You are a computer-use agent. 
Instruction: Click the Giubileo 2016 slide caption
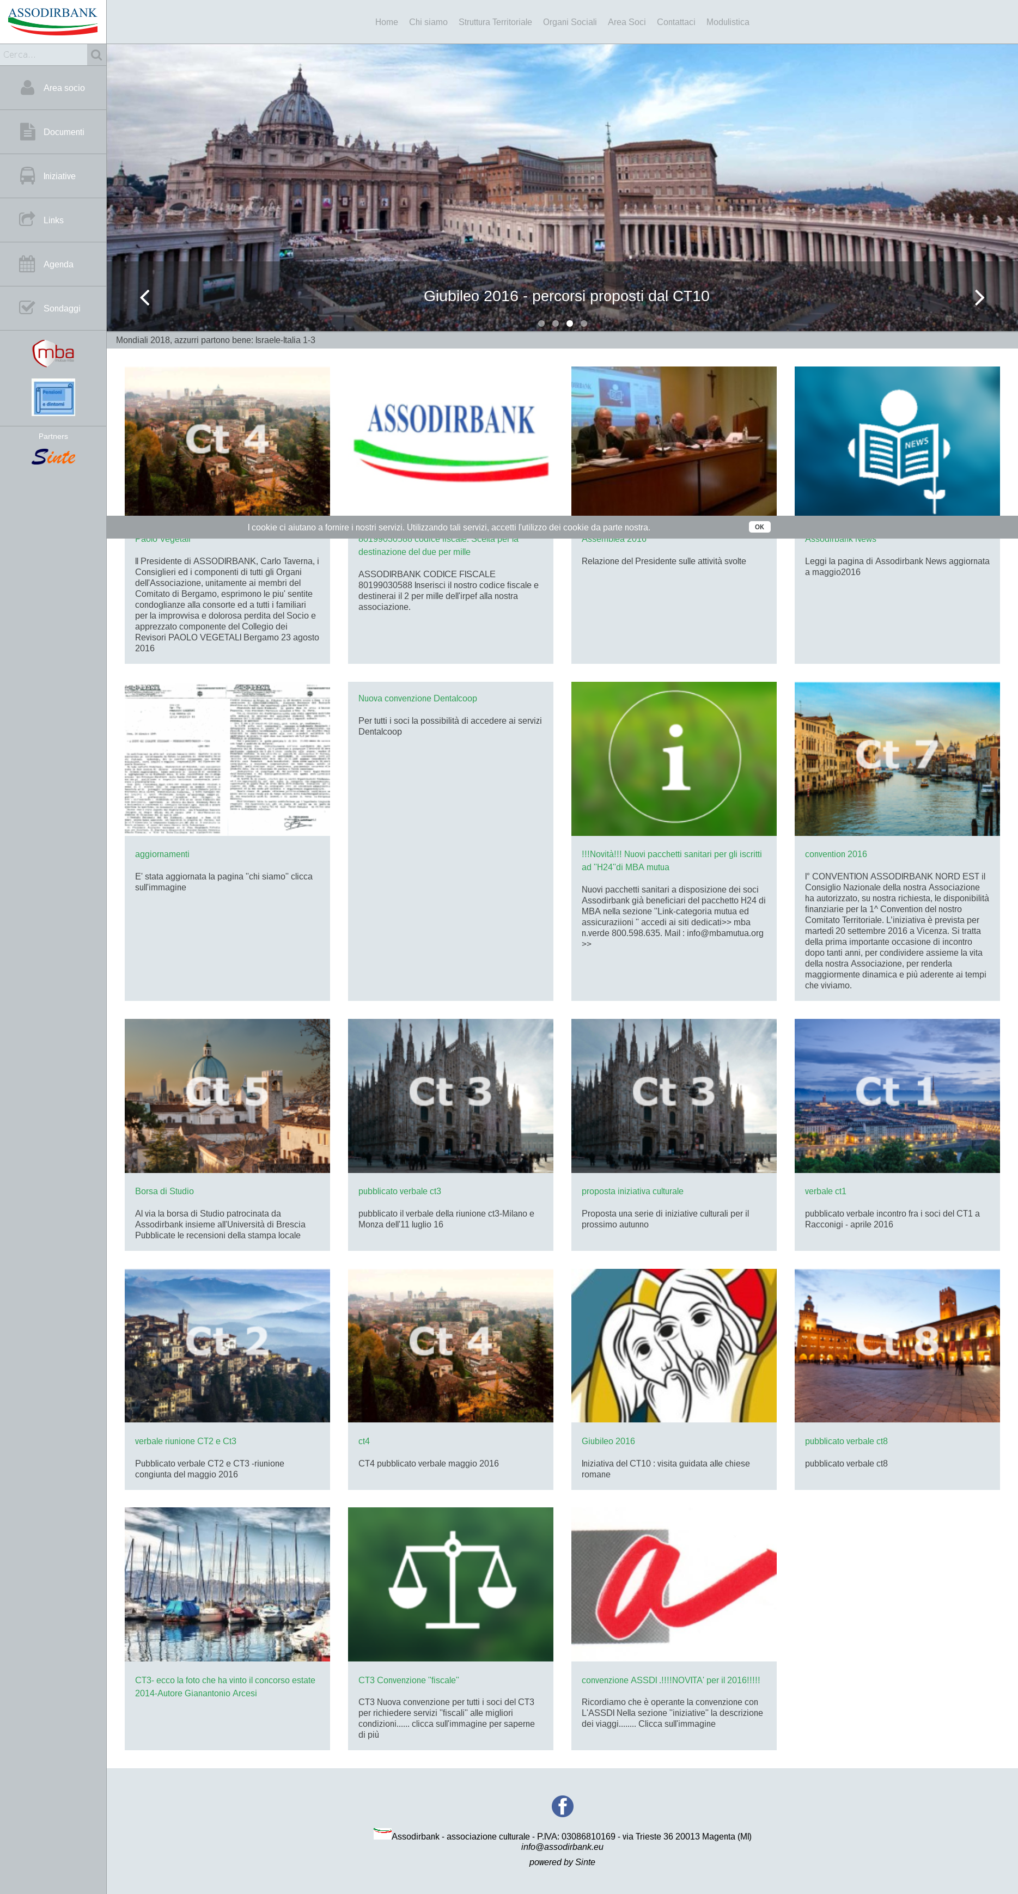[x=566, y=296]
